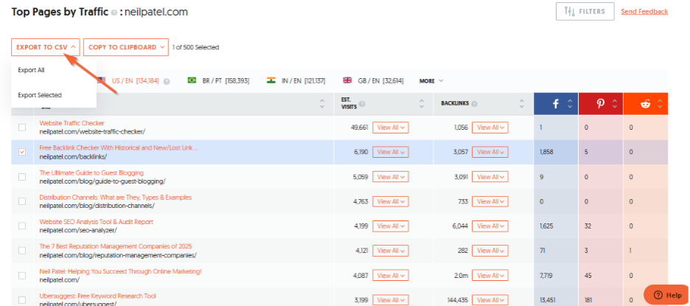Expand backlinks View All for Reputation Management row
This screenshot has height=306, width=690.
click(x=490, y=251)
